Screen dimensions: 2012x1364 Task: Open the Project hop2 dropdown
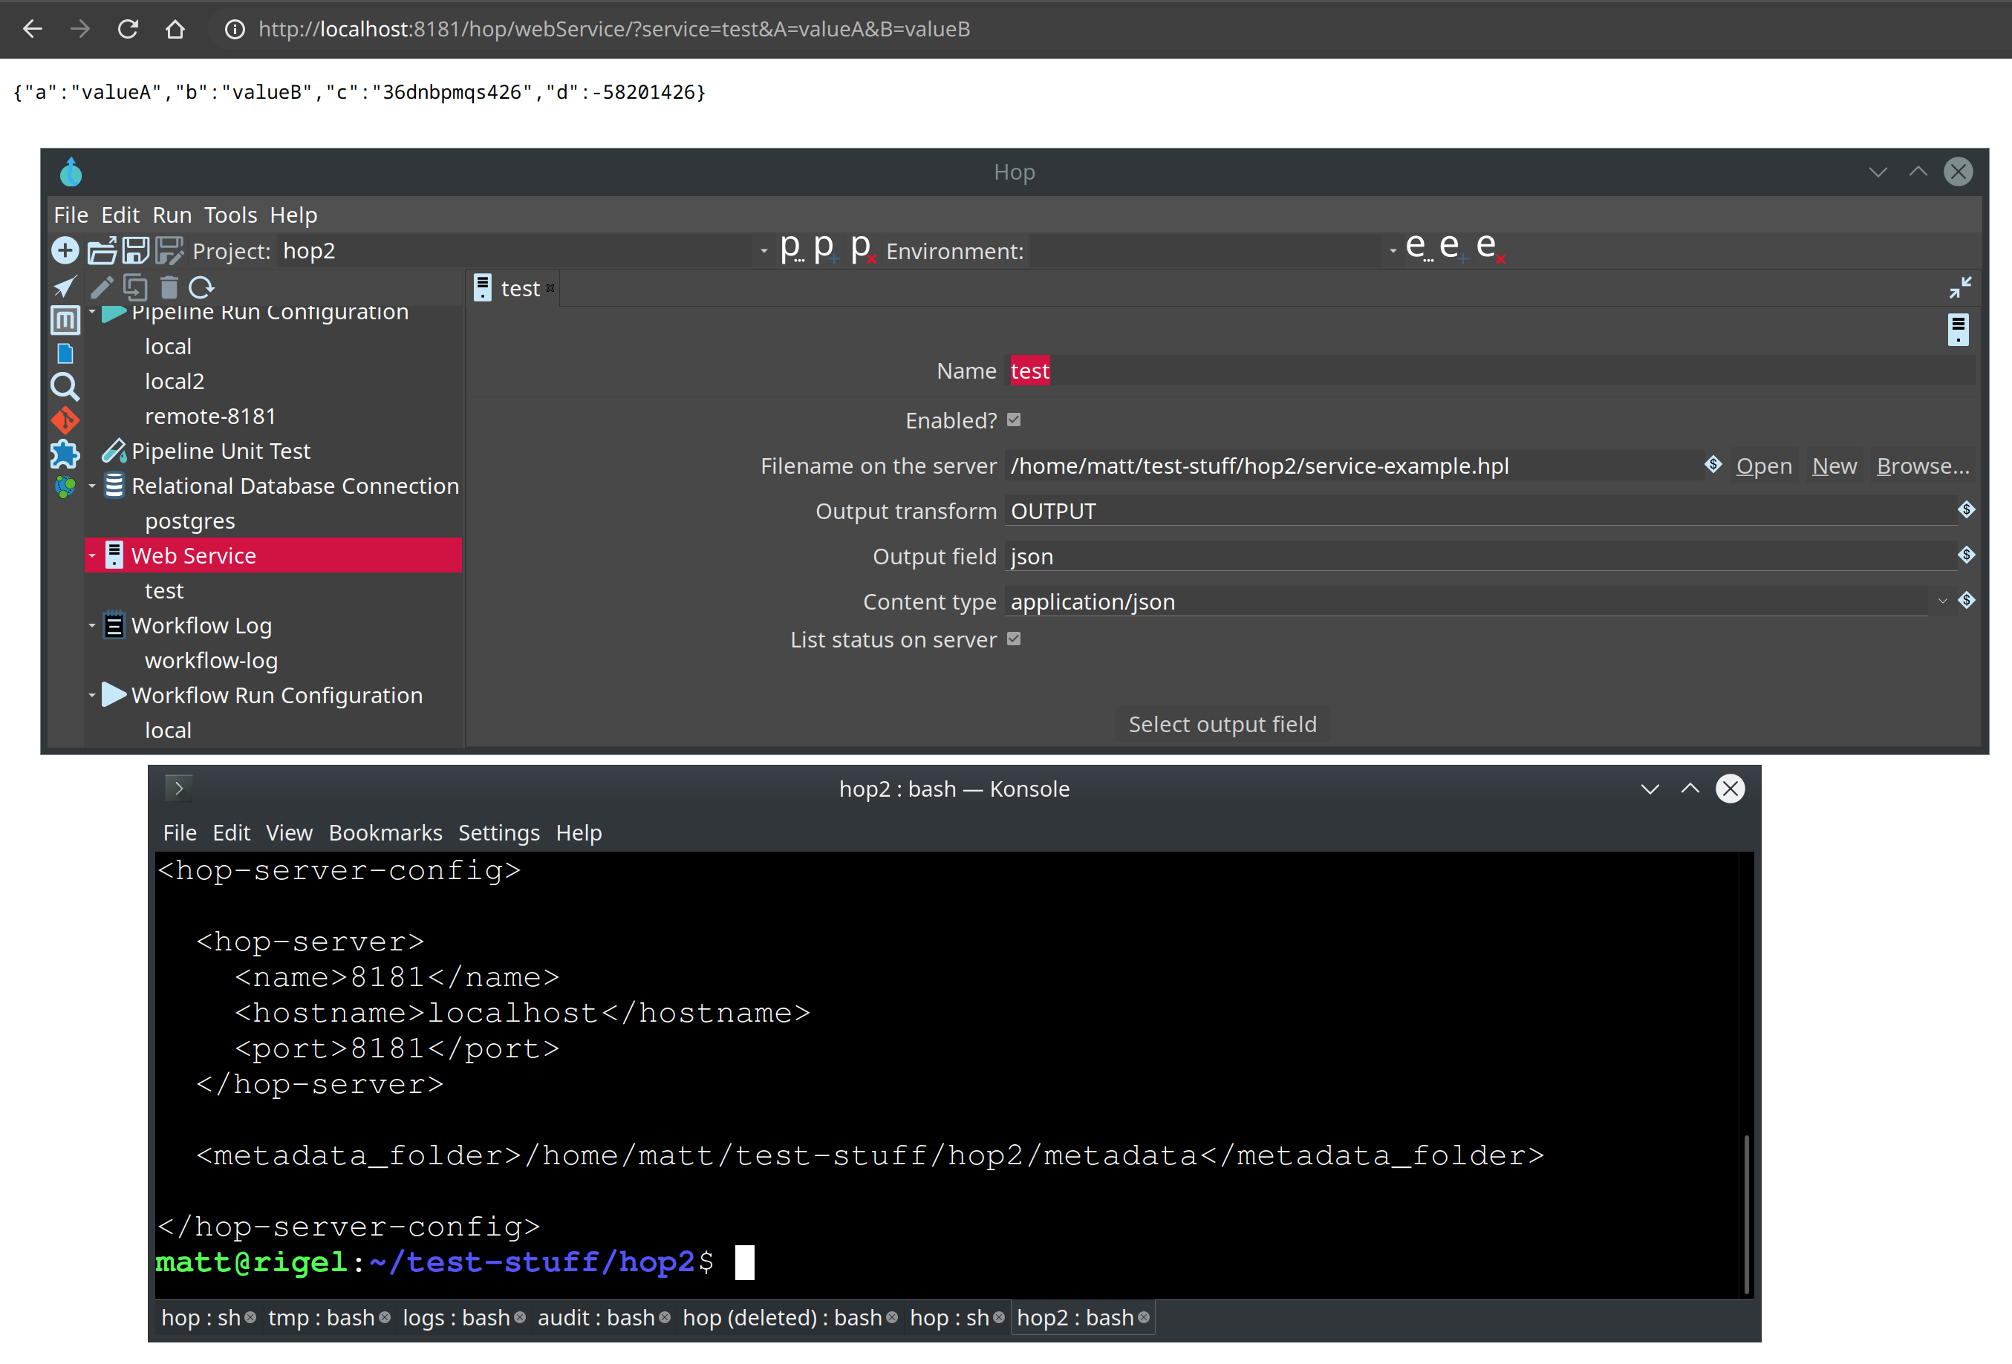pos(764,251)
